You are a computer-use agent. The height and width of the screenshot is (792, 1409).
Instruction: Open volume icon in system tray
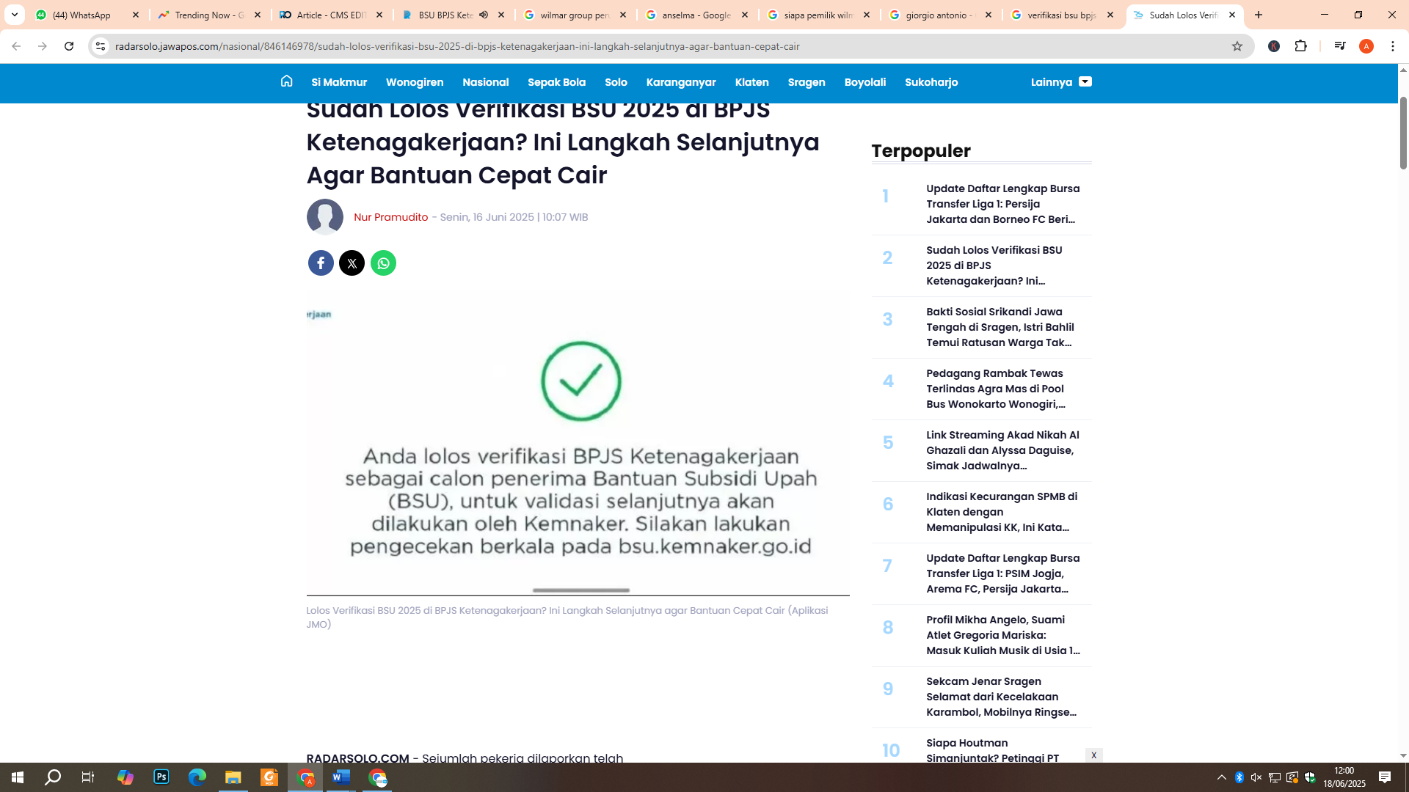(1256, 777)
